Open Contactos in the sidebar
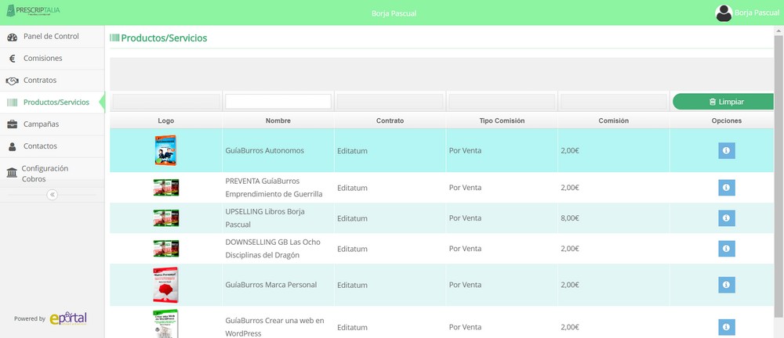This screenshot has height=338, width=784. 40,146
